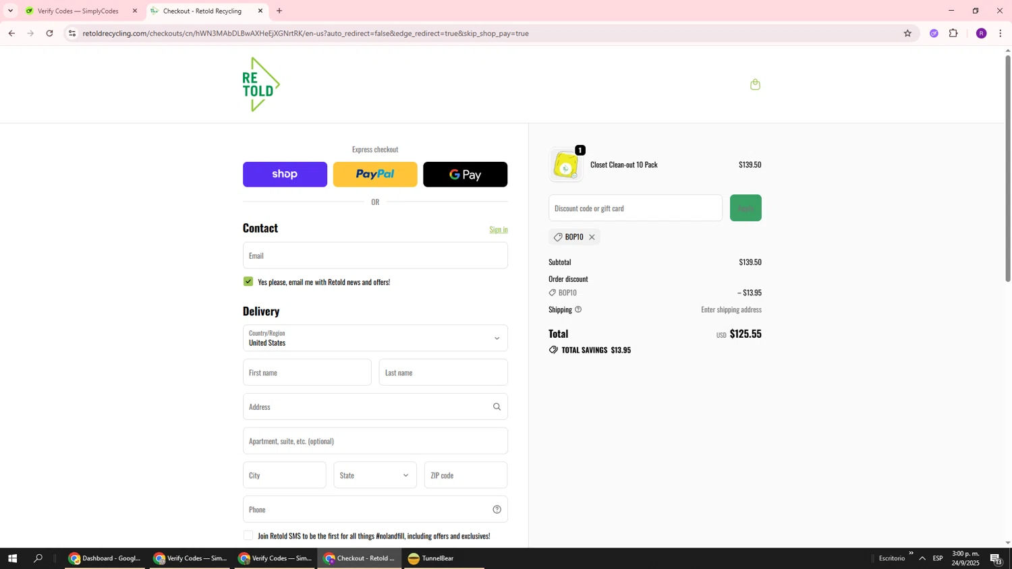View site information icon in address bar
Screen dimensions: 1012x569
(72, 33)
